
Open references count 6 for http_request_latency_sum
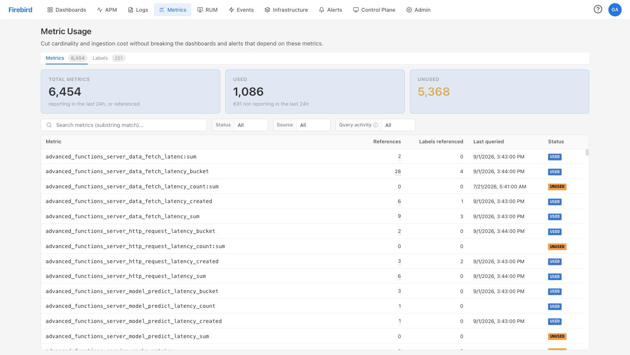tap(399, 276)
